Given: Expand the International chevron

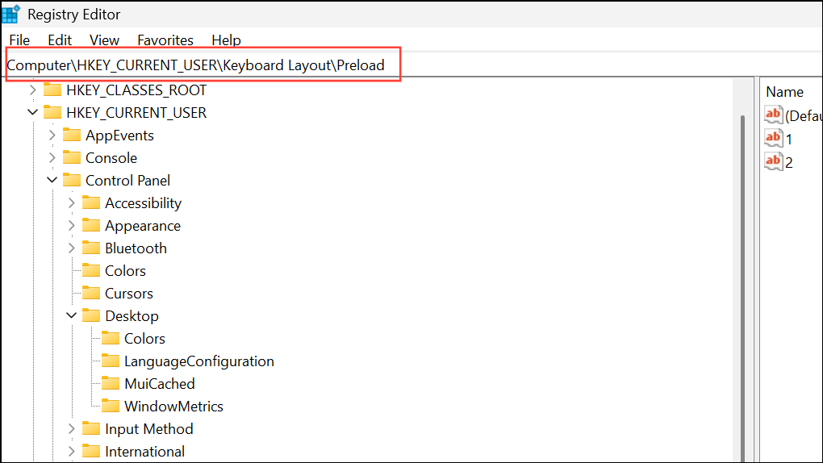Looking at the screenshot, I should point(71,451).
